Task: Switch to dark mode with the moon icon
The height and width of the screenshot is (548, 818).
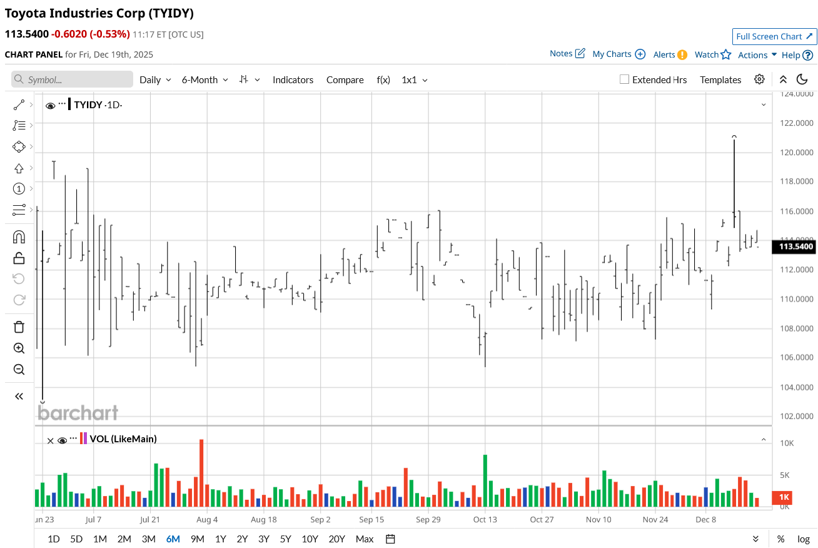Action: [x=802, y=79]
